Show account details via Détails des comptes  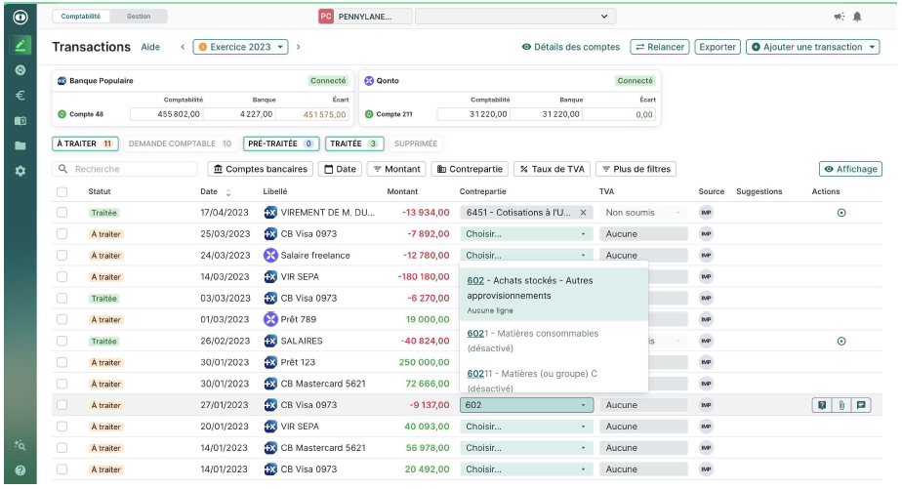tap(571, 47)
